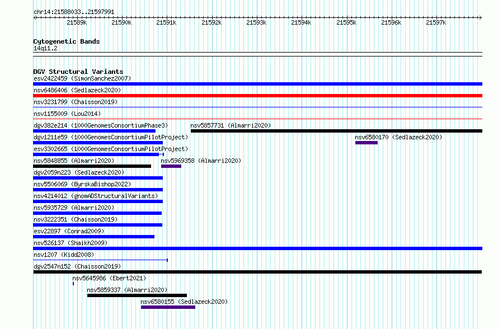Viewport: 498px width, 329px height.
Task: Click the nsv6580155 (Sedlazeck2020) label
Action: click(x=184, y=302)
